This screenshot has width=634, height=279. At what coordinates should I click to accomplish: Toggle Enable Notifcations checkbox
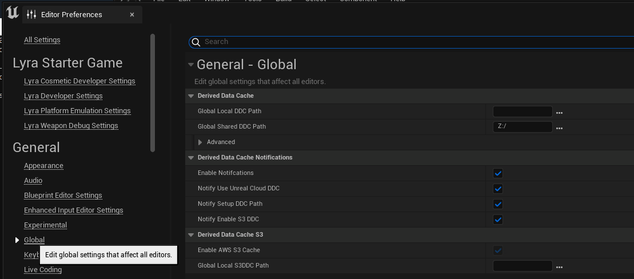pos(498,173)
